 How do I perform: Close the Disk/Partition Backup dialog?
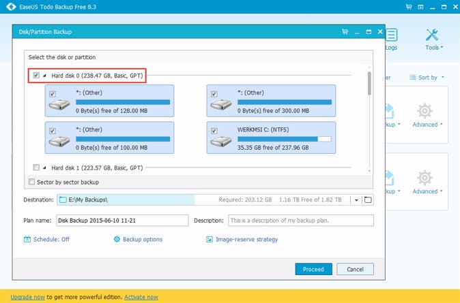[x=380, y=31]
